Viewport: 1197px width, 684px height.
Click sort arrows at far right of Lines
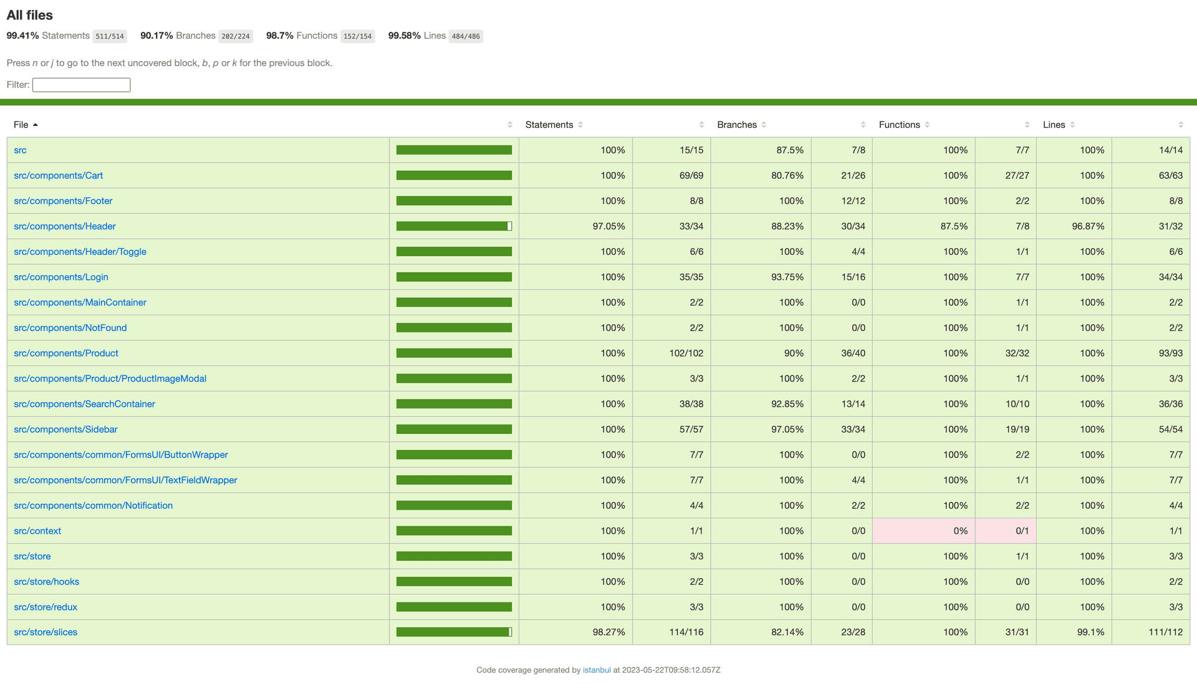tap(1180, 125)
